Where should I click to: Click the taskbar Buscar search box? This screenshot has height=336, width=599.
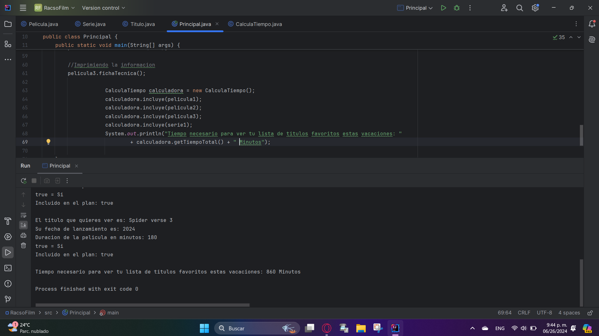point(257,328)
